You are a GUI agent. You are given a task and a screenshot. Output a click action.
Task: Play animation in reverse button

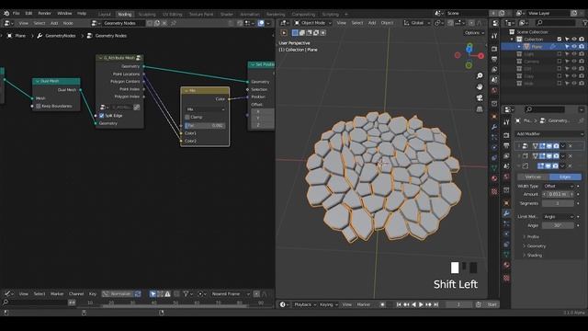pos(413,304)
